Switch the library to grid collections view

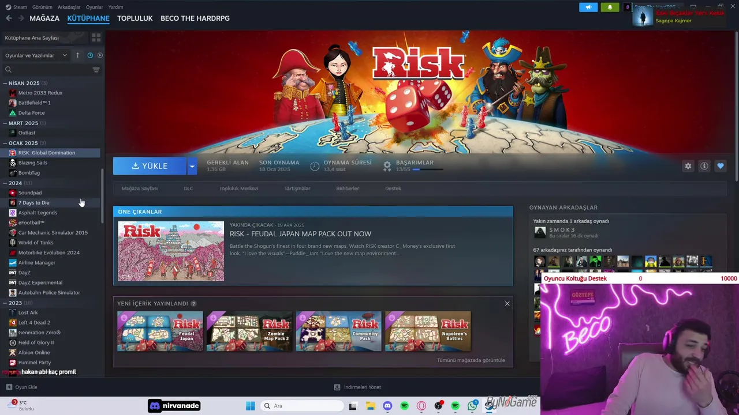[x=96, y=37]
